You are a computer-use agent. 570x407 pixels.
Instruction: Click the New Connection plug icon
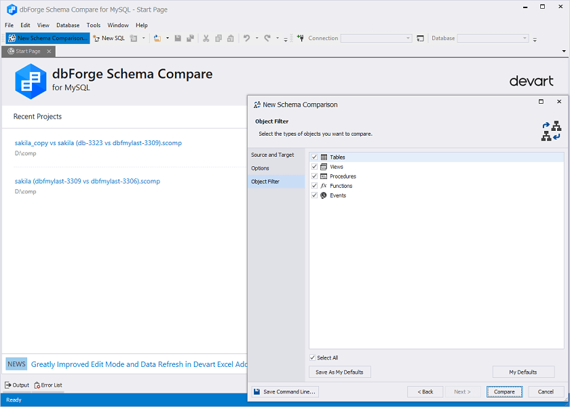(x=300, y=38)
